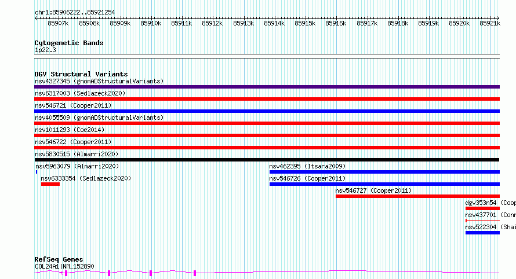Select the short red nsv6333354 bar

coord(50,184)
